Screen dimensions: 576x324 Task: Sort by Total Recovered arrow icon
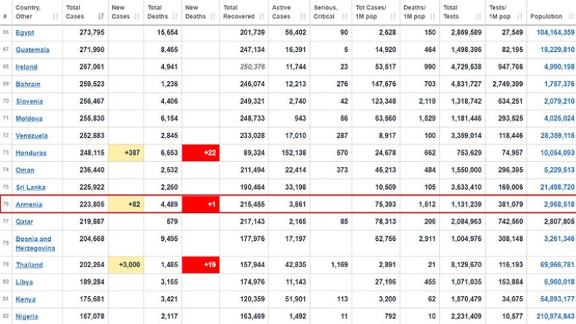click(x=262, y=16)
